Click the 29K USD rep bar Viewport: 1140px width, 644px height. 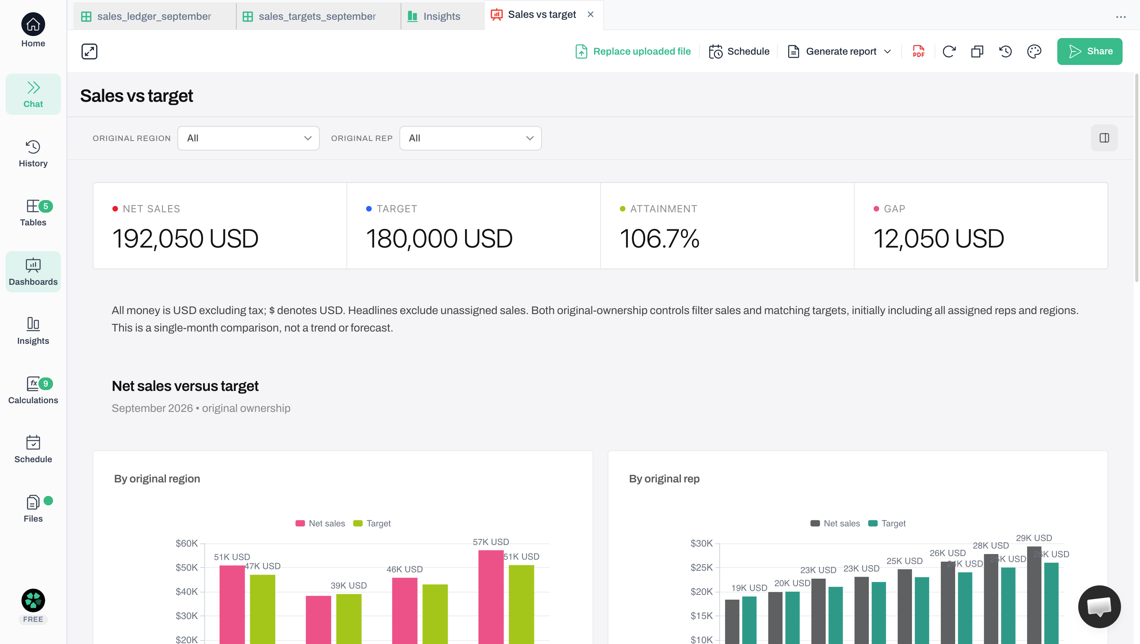(1034, 595)
